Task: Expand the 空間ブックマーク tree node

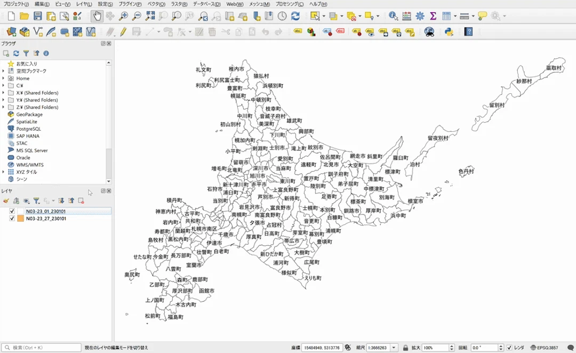Action: coord(3,71)
